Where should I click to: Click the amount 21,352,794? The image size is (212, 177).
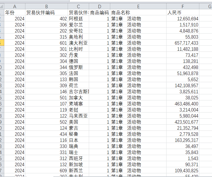click(183, 128)
